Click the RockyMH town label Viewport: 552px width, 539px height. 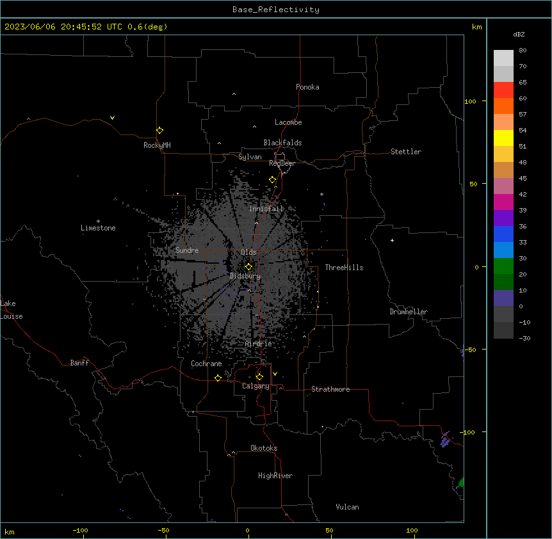[157, 145]
